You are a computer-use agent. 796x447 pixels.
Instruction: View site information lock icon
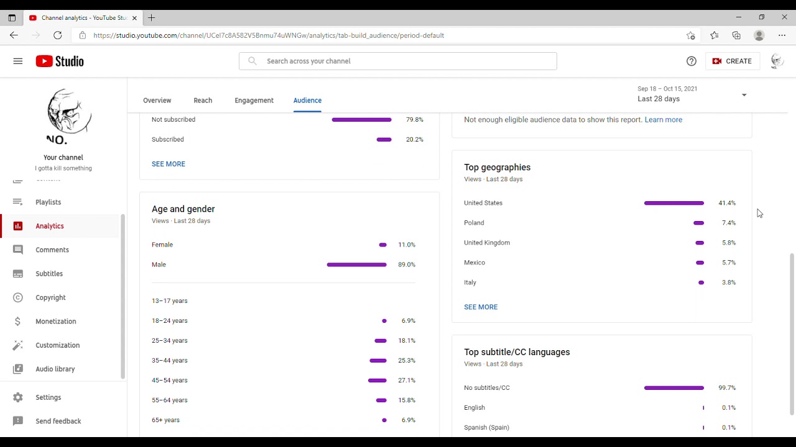coord(83,35)
